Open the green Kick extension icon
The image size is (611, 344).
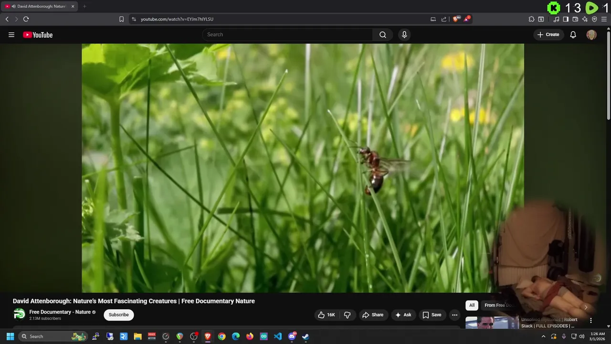click(x=554, y=8)
